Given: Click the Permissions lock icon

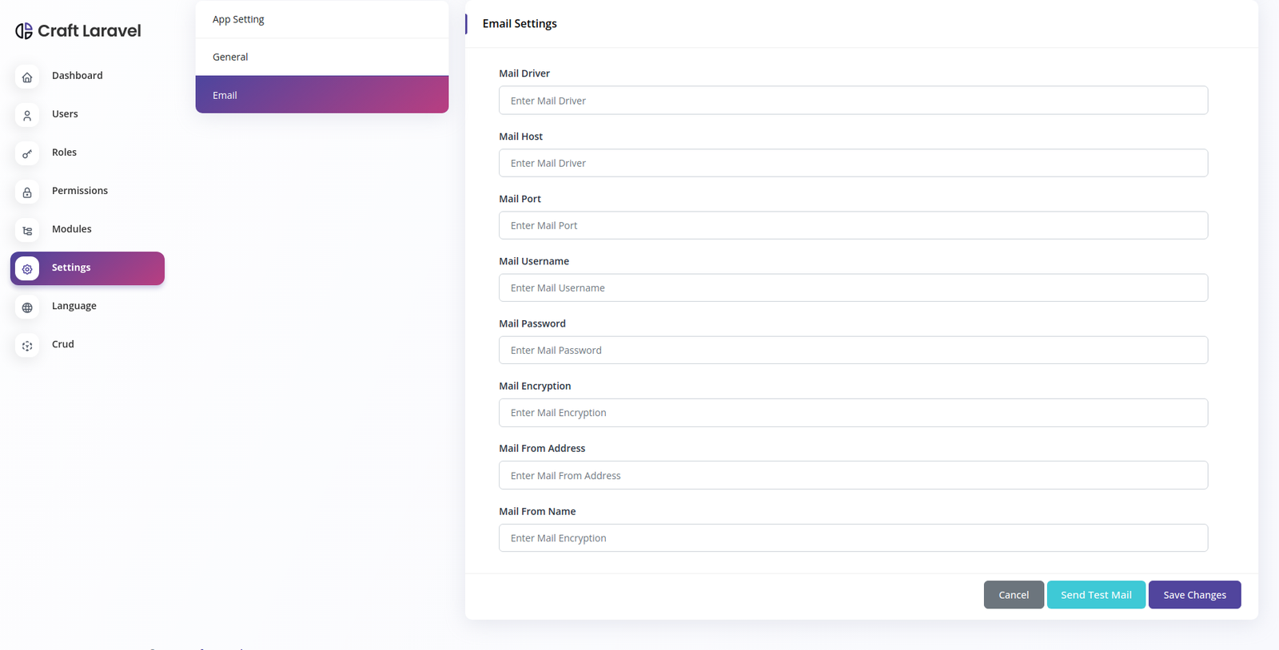Looking at the screenshot, I should click(x=27, y=192).
